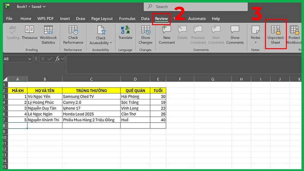Image resolution: width=304 pixels, height=171 pixels.
Task: Expand the Name Box dropdown arrow
Action: [x=30, y=59]
